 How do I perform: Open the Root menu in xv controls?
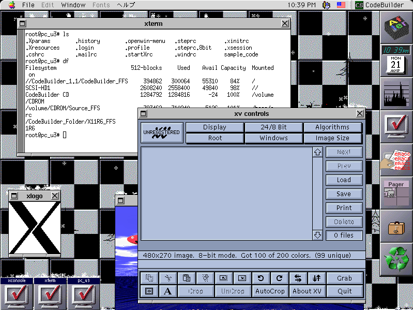(x=215, y=138)
